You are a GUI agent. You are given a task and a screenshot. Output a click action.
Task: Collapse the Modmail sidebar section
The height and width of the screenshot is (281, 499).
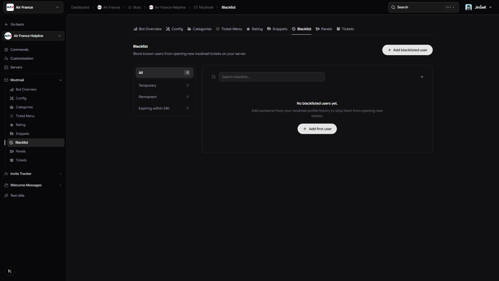[33, 80]
